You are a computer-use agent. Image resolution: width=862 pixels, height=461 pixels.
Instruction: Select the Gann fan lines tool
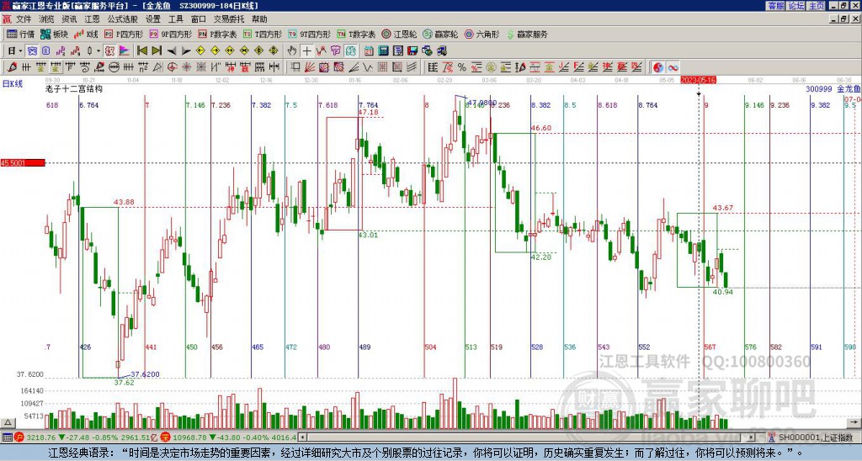(x=309, y=67)
